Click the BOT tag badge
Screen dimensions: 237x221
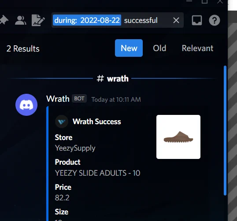tap(79, 99)
